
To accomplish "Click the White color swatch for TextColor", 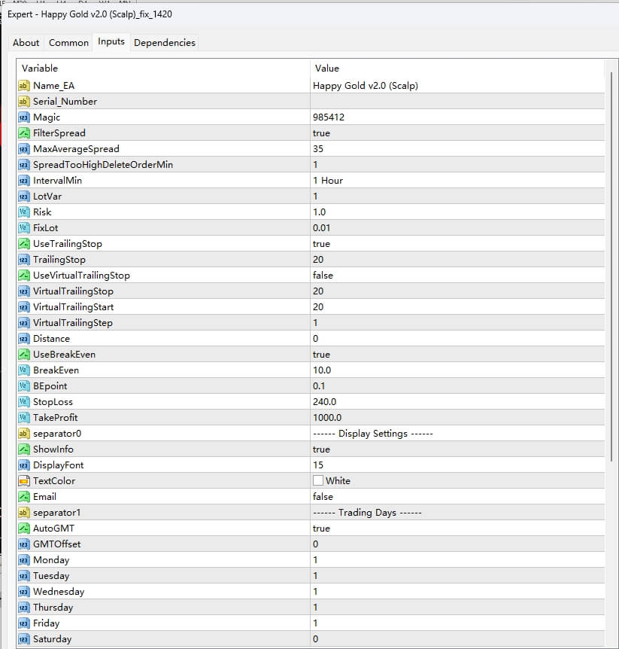I will [319, 480].
